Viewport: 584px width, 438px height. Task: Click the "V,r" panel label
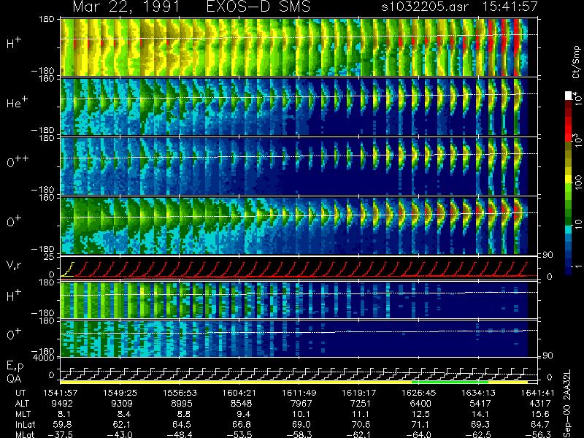pos(14,265)
